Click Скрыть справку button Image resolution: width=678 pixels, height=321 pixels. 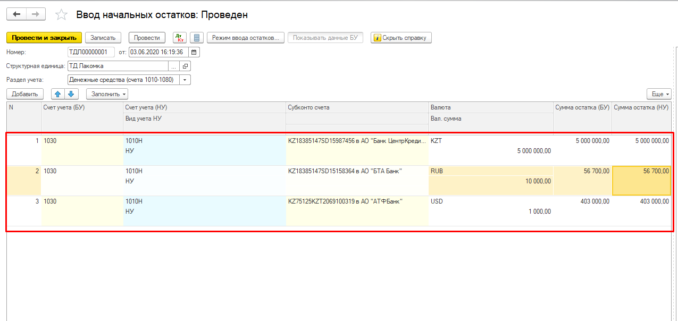click(x=401, y=38)
